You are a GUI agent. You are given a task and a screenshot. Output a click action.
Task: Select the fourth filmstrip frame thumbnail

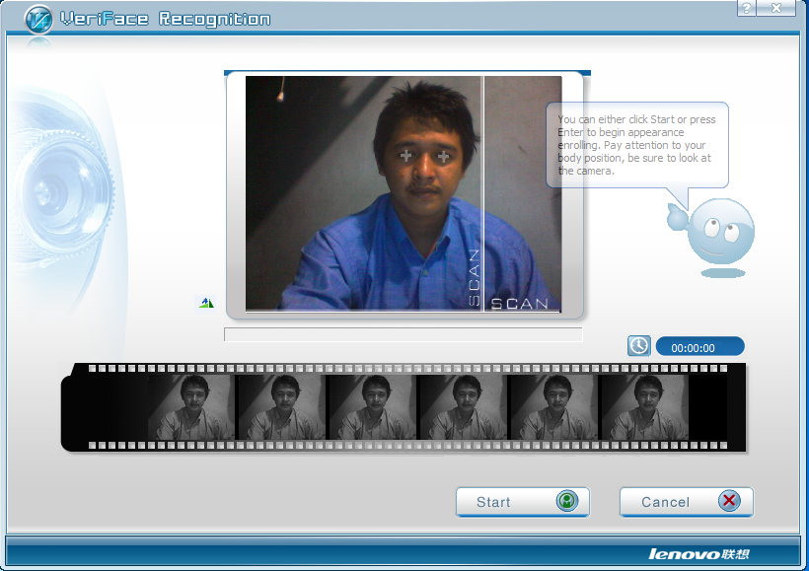click(x=464, y=407)
